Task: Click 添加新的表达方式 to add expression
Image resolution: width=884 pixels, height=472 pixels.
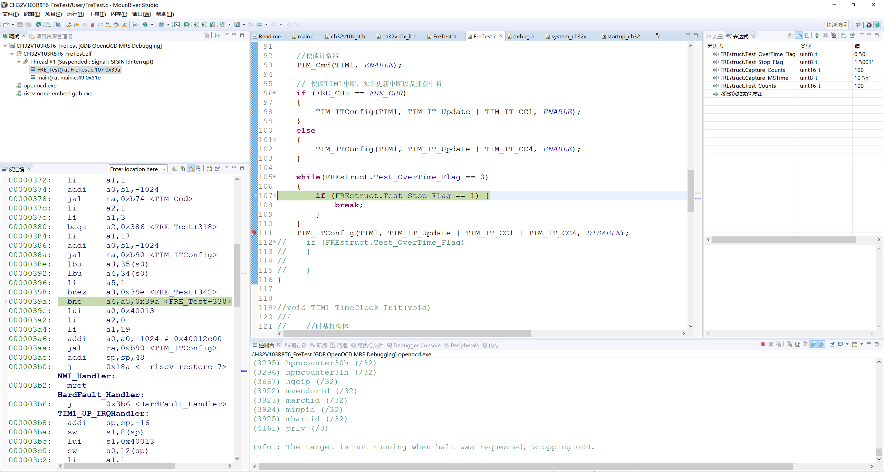Action: 741,94
